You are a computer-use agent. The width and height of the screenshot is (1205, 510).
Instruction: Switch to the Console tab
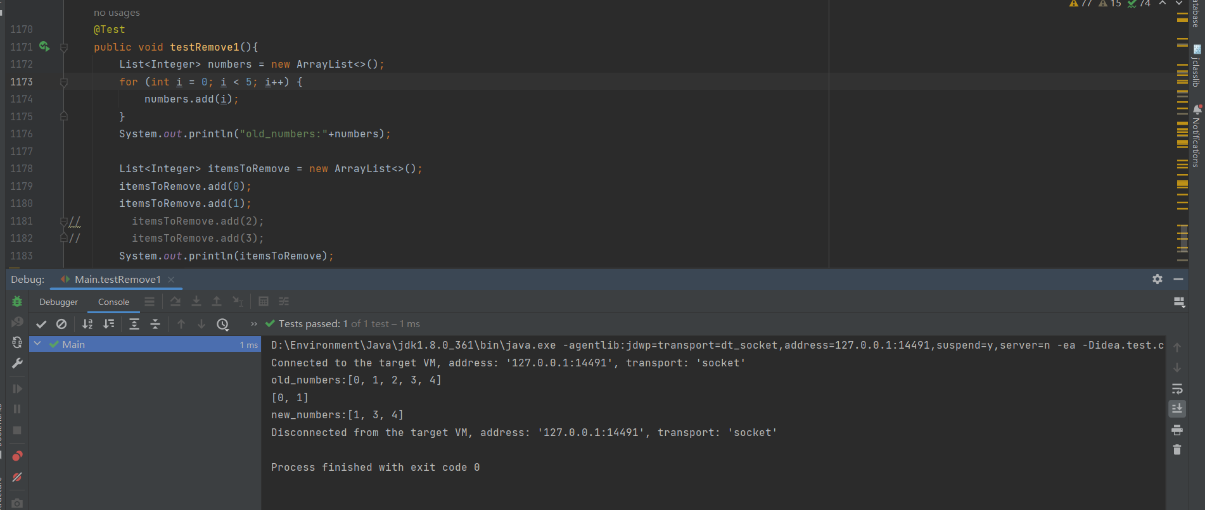pos(113,302)
